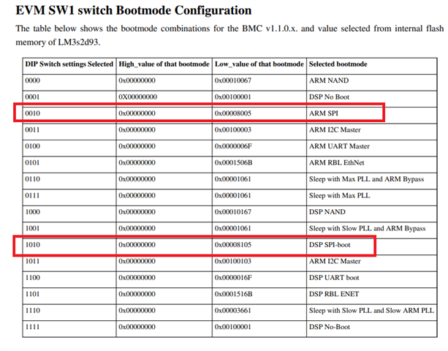Screen dimensions: 448x351
Task: Click low value '0x00010067'
Action: (x=233, y=80)
